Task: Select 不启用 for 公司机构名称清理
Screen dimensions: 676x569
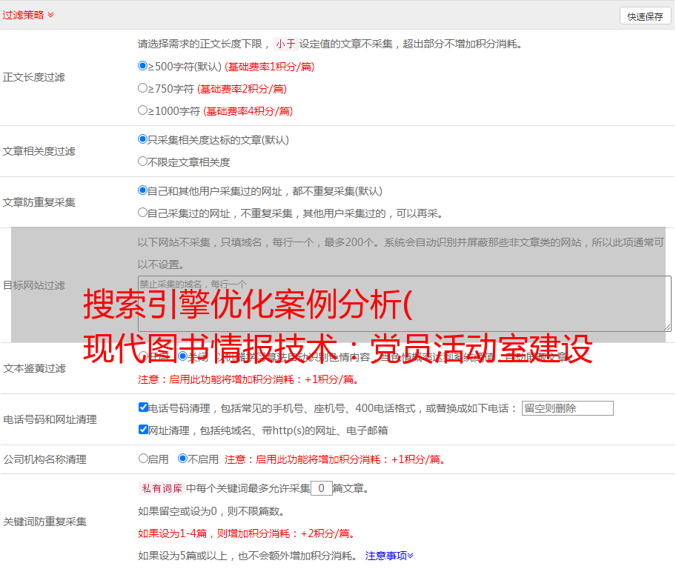Action: (x=183, y=459)
